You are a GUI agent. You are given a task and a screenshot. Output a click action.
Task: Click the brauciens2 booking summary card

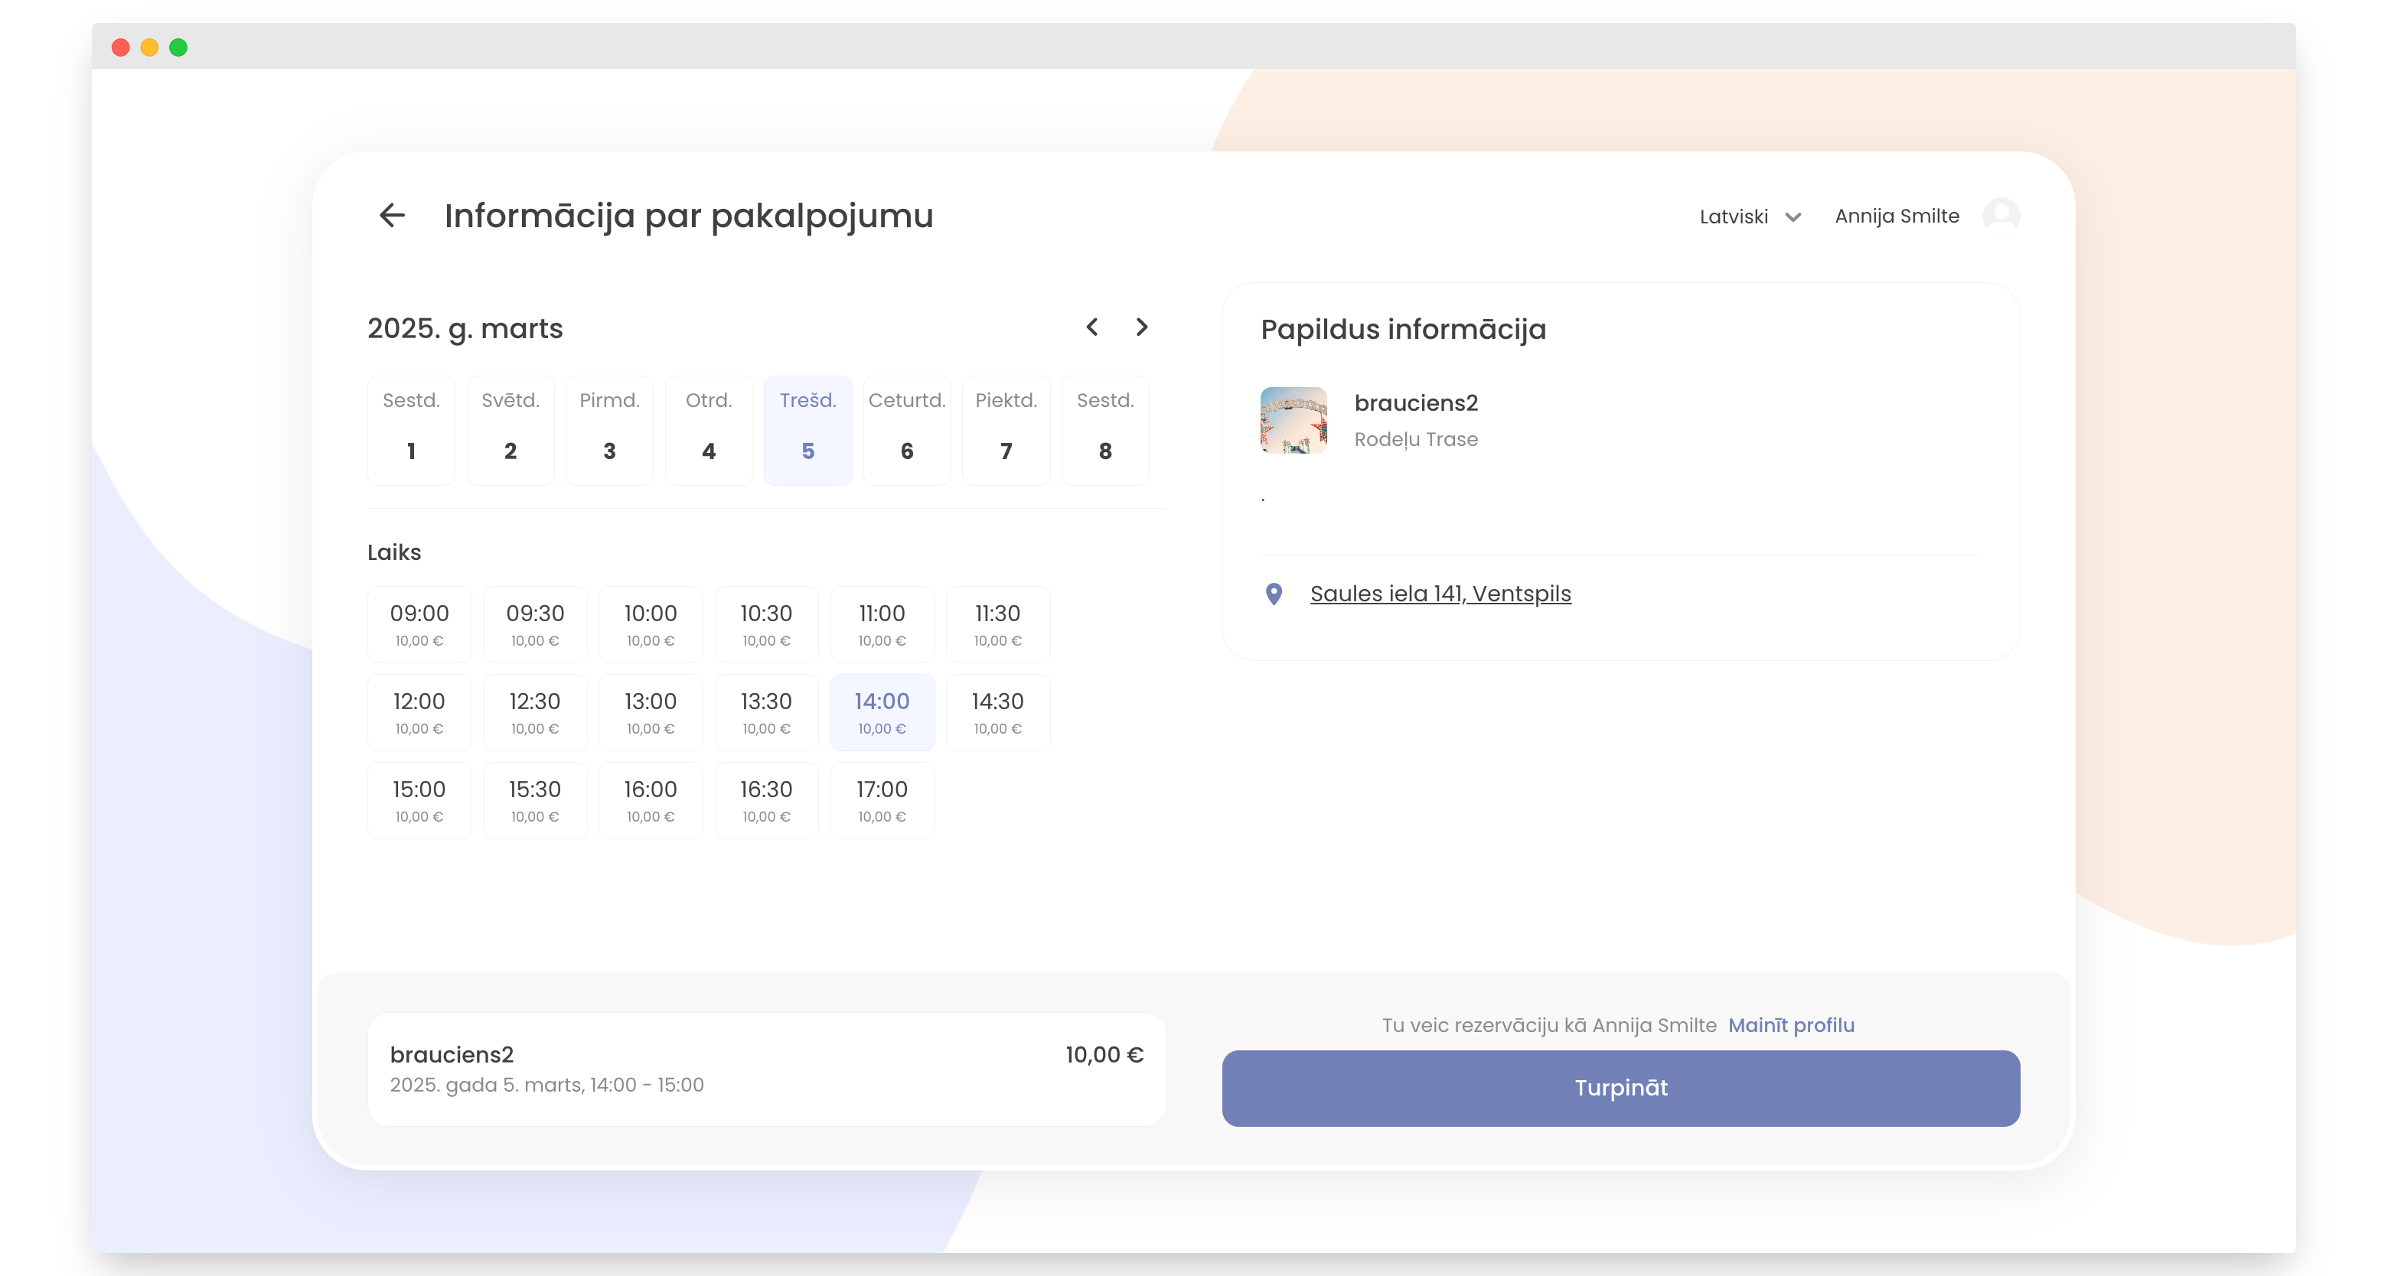(x=765, y=1069)
